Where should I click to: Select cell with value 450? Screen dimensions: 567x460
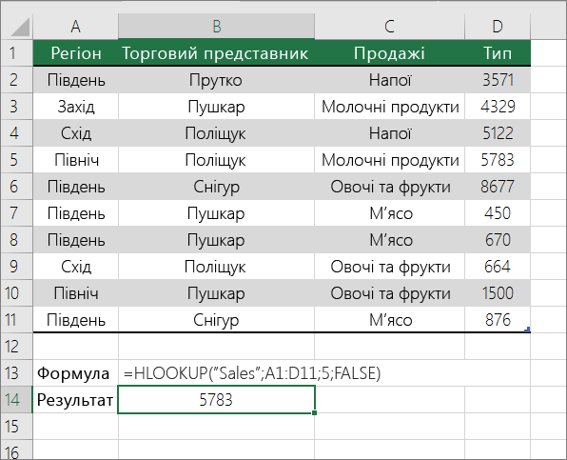point(498,213)
